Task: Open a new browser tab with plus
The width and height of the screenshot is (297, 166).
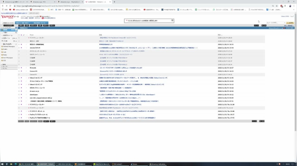Action: [x=114, y=2]
